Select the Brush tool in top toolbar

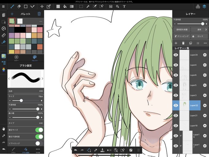coord(12,6)
